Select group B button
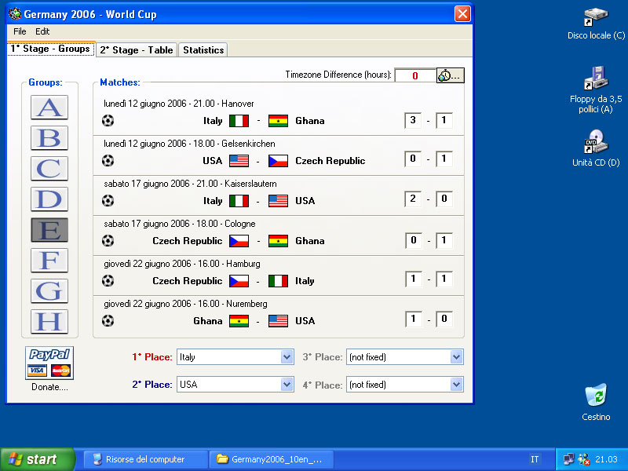The height and width of the screenshot is (471, 628). pyautogui.click(x=49, y=138)
